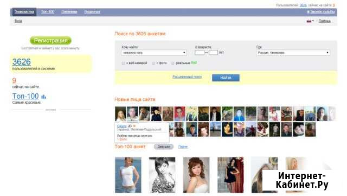Select the Девушки toggle in Топ-100 анкет

[164, 147]
